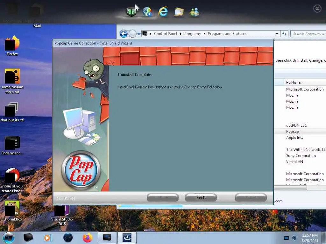Image resolution: width=326 pixels, height=244 pixels.
Task: Expand the breadcrumb arrow after Control Panel
Action: pos(181,34)
